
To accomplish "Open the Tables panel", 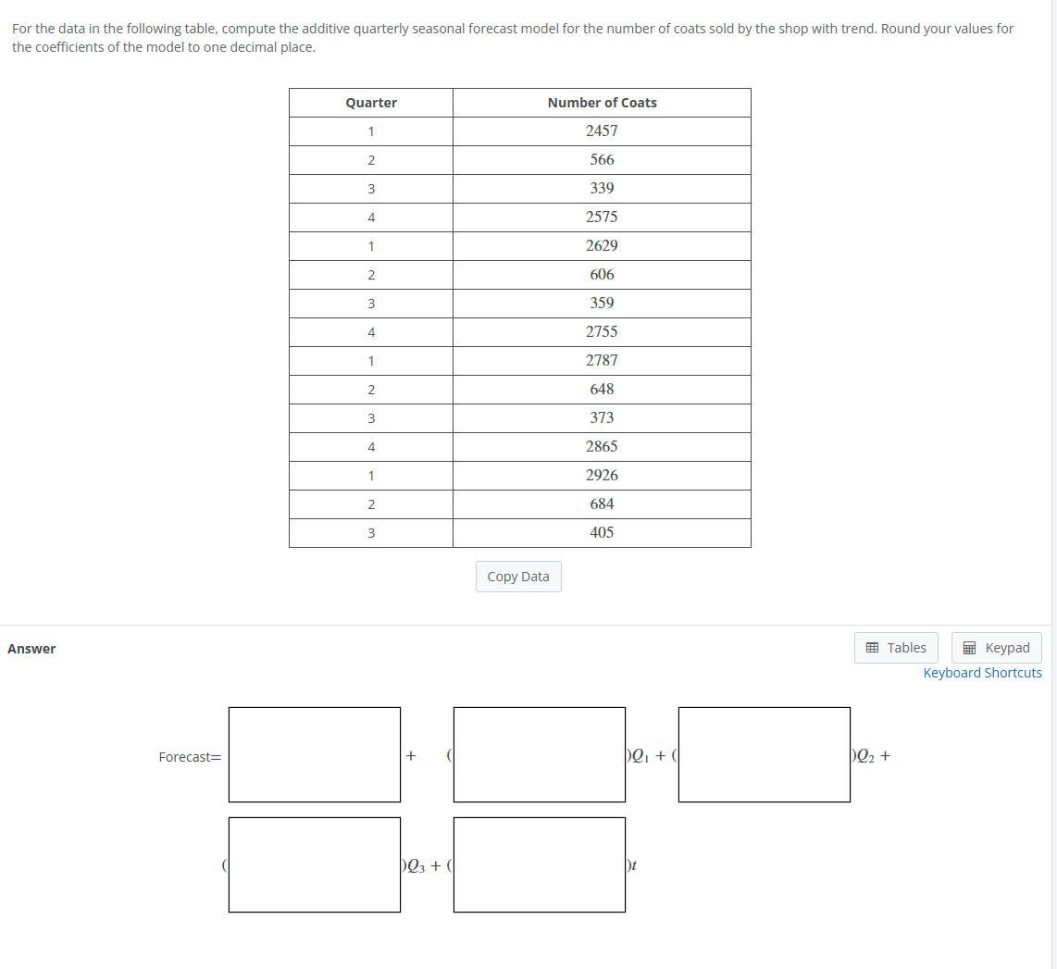I will click(x=896, y=647).
